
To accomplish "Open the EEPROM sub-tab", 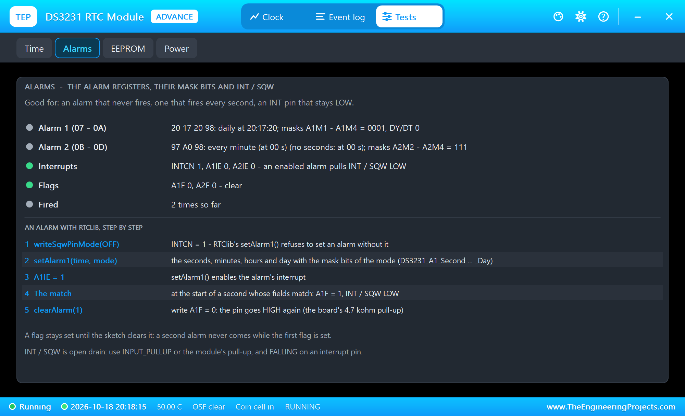I will [x=128, y=48].
